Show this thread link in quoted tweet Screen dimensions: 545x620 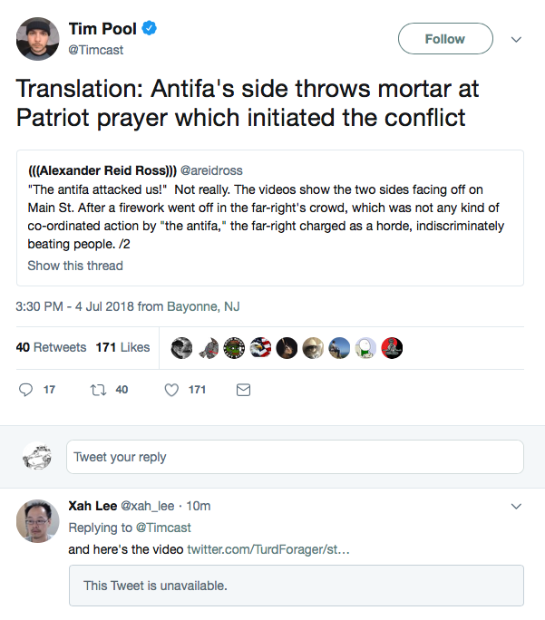(x=75, y=266)
